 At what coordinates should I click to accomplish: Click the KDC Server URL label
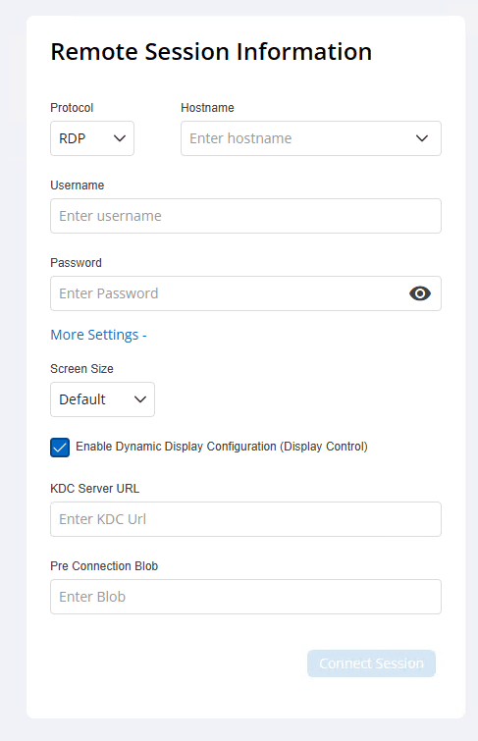click(x=95, y=489)
